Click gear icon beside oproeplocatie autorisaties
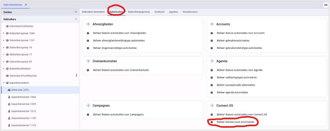The height and width of the screenshot is (131, 330). 212,85
